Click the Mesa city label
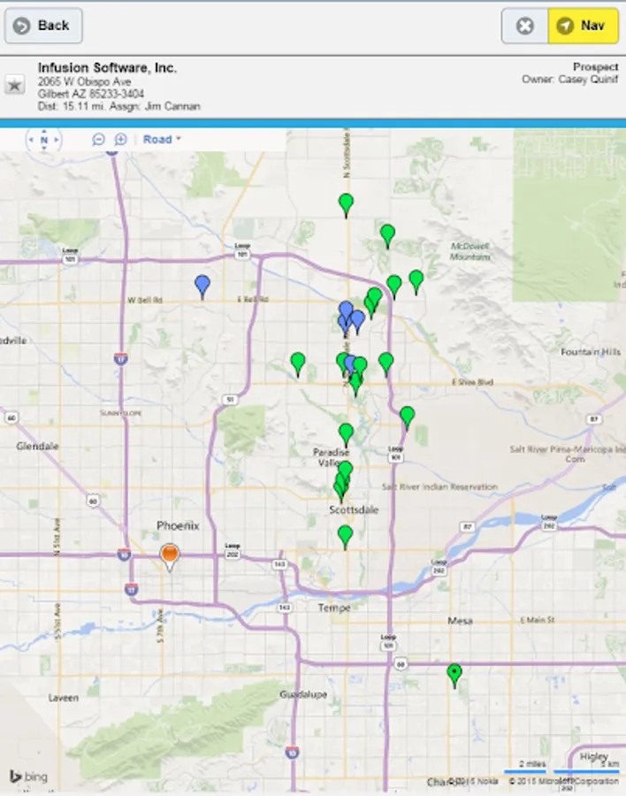This screenshot has width=626, height=796. click(460, 620)
